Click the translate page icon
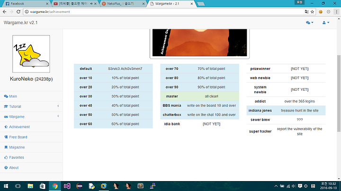341x191 pixels. coord(306,12)
